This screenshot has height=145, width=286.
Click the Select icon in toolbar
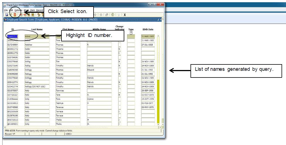(x=15, y=15)
